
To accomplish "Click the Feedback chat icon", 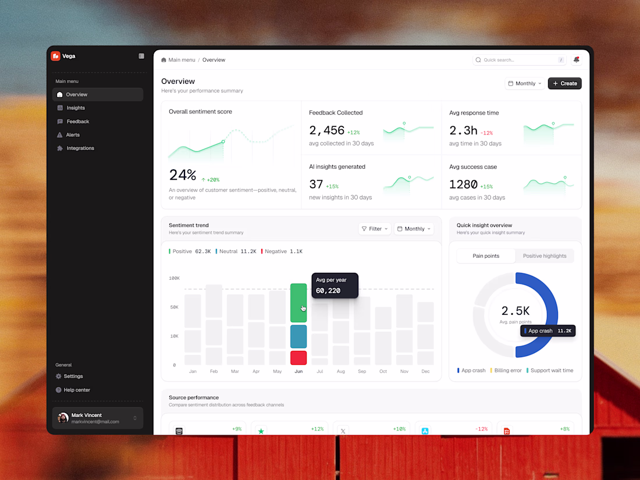I will [60, 122].
